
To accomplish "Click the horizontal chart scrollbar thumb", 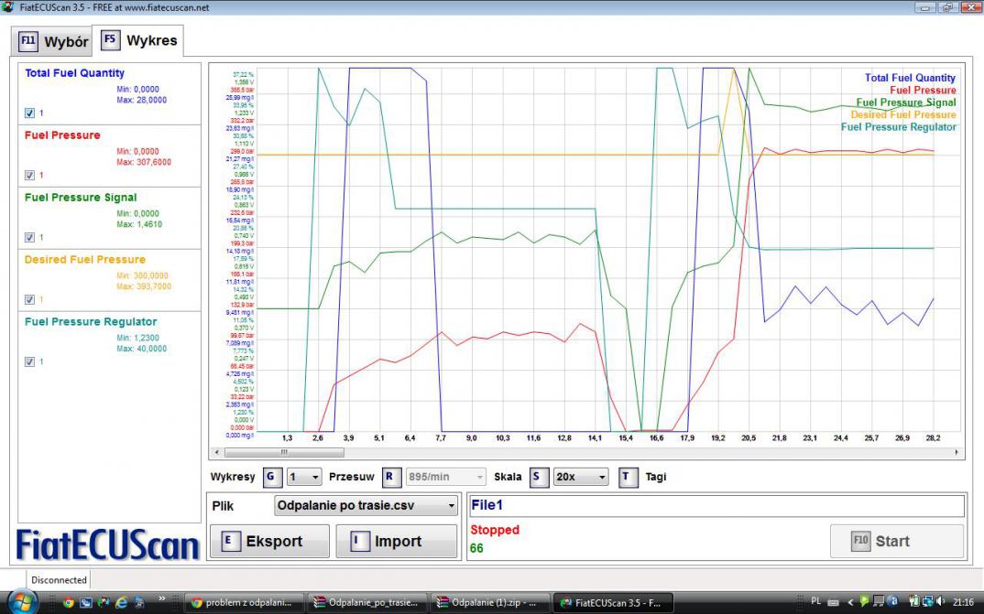I will coord(284,452).
